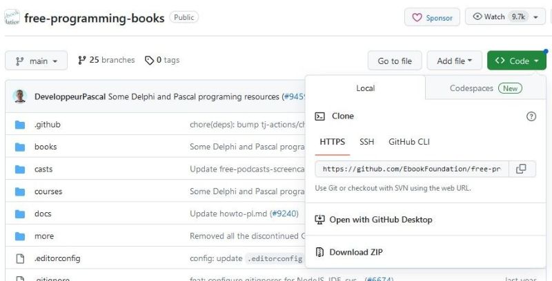
Task: Click the DeveloppeurPascal avatar image
Action: point(19,96)
